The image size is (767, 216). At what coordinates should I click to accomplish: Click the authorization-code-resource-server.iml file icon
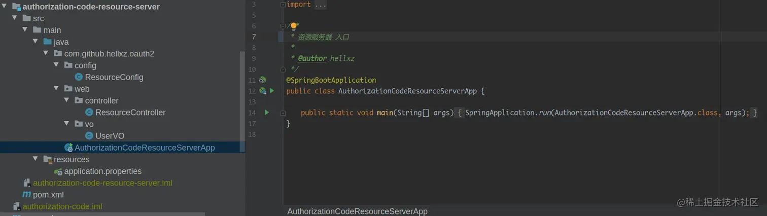tap(27, 183)
